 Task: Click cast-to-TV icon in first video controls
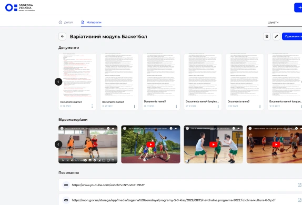coord(108,160)
